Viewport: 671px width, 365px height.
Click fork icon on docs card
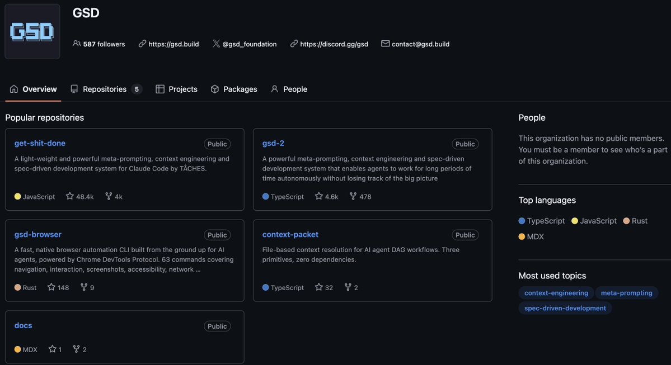coord(76,349)
